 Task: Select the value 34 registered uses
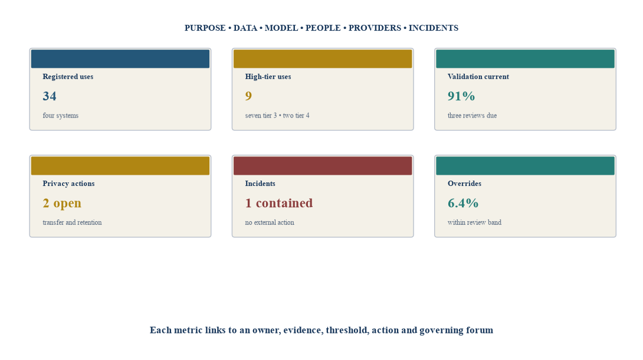[x=50, y=96]
